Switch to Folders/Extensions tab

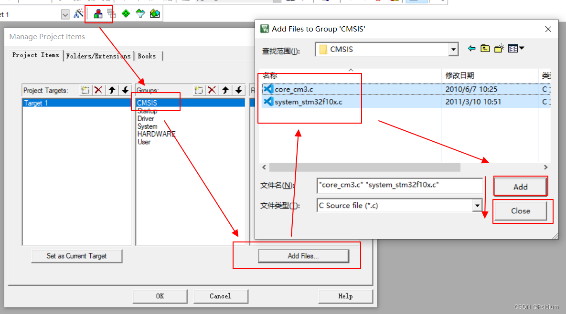click(x=98, y=56)
